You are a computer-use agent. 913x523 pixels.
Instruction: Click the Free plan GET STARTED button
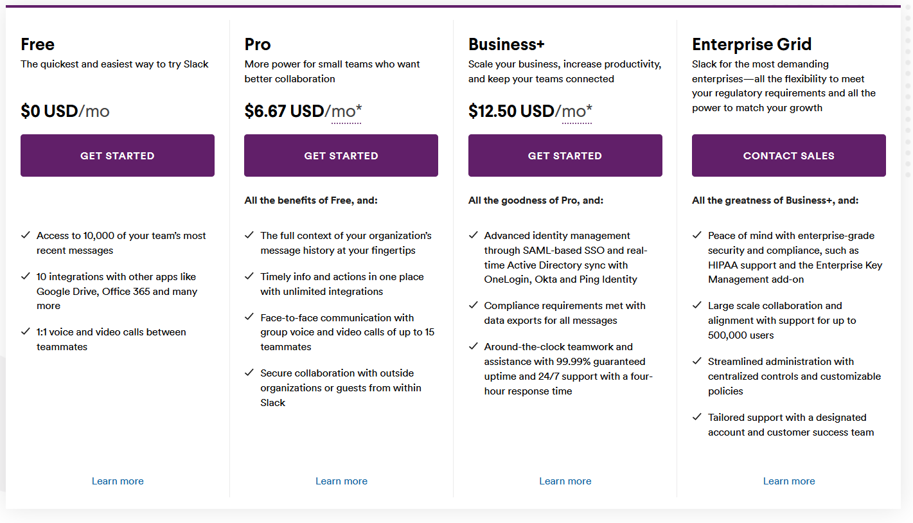118,155
